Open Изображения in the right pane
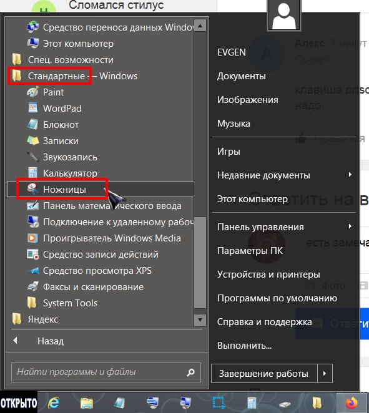 click(248, 100)
